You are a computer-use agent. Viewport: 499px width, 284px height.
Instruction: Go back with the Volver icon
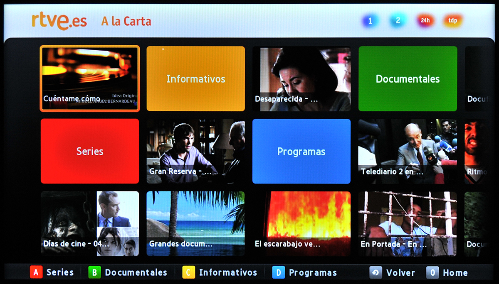coord(376,273)
